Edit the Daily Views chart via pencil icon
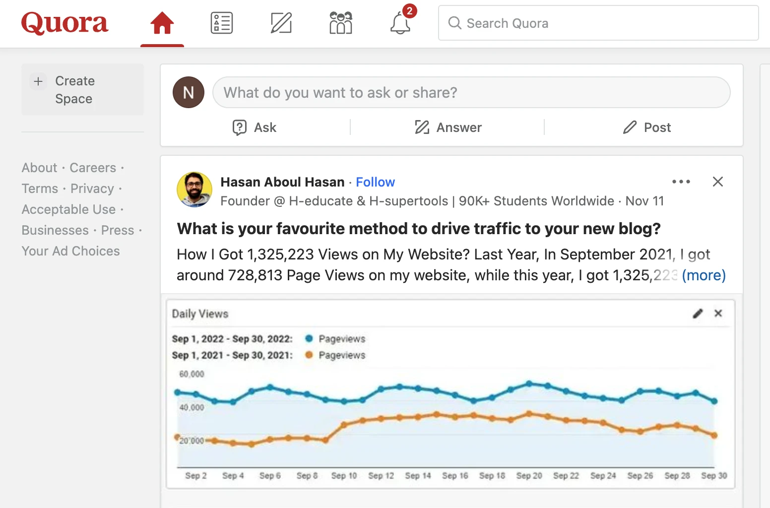Image resolution: width=770 pixels, height=508 pixels. (x=698, y=314)
